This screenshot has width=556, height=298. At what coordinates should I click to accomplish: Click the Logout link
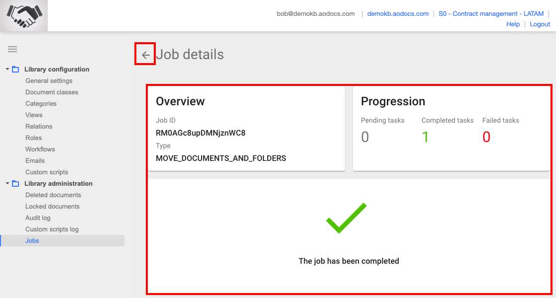click(540, 24)
